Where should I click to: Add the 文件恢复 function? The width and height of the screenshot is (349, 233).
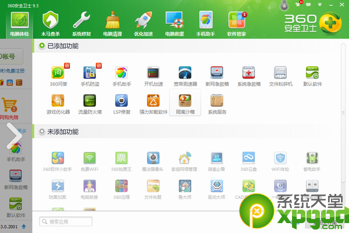[x=153, y=189]
